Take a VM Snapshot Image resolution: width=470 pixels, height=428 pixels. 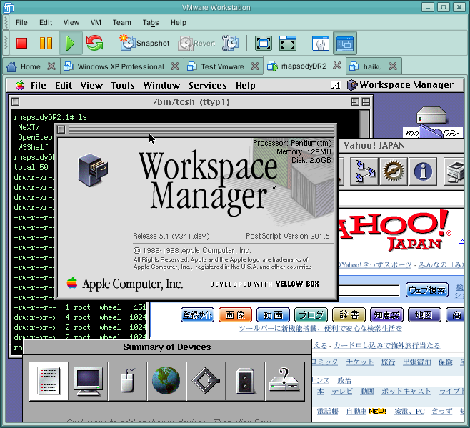pyautogui.click(x=145, y=43)
